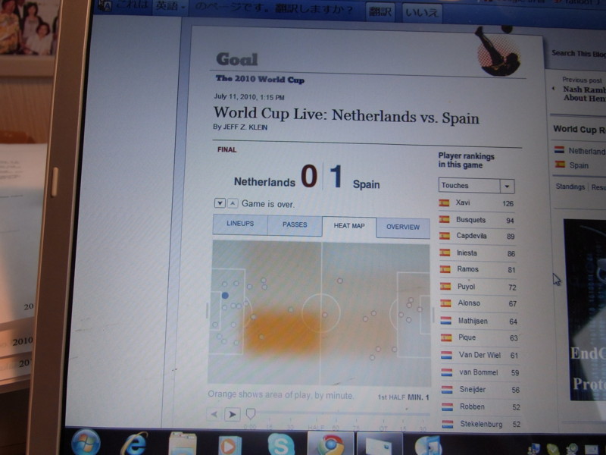Select the HEAT MAP tab
Viewport: 606px width, 455px height.
[x=349, y=226]
